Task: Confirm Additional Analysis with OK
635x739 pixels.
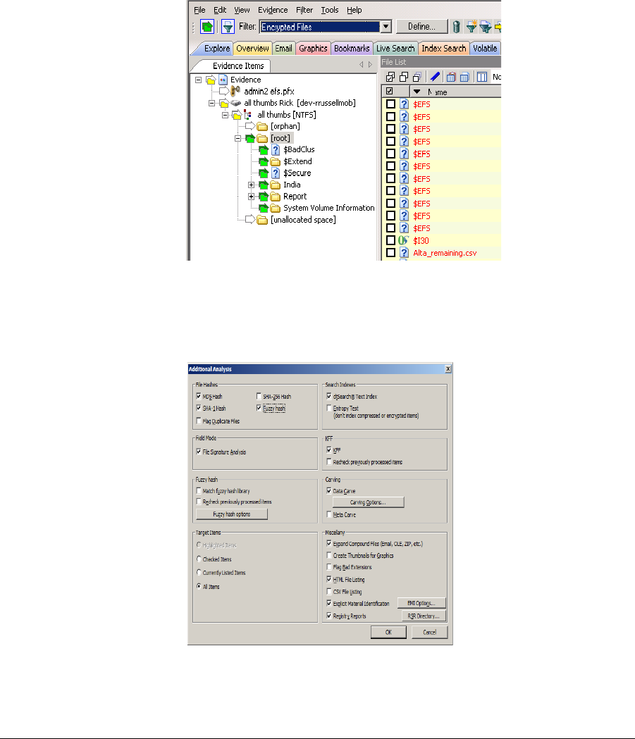Action: point(388,632)
